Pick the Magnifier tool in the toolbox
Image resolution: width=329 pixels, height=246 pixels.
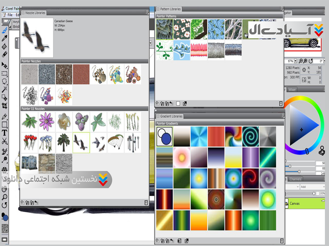5,196
